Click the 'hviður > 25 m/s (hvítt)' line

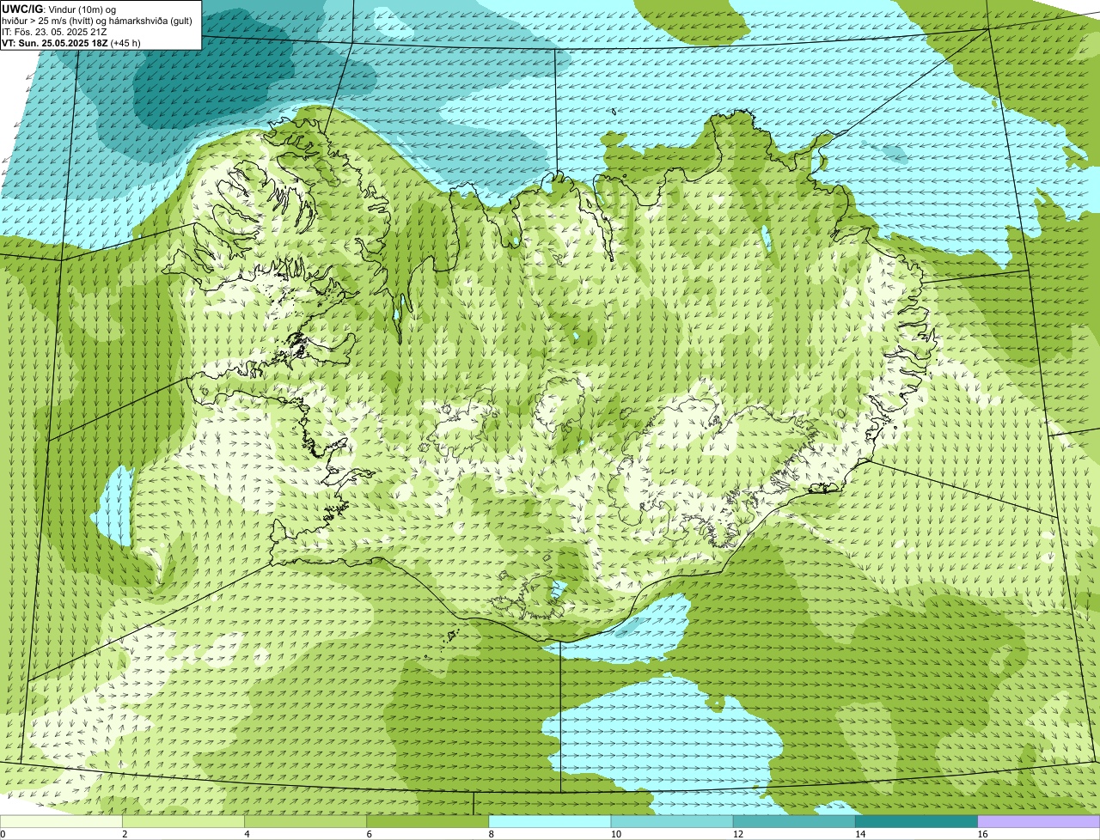(97, 20)
